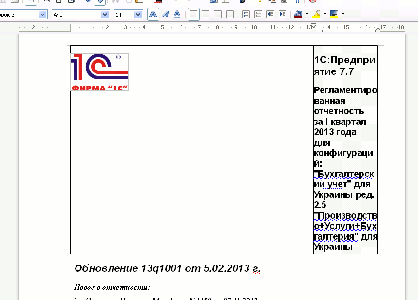
Task: Increase paragraph indent
Action: pyautogui.click(x=283, y=15)
